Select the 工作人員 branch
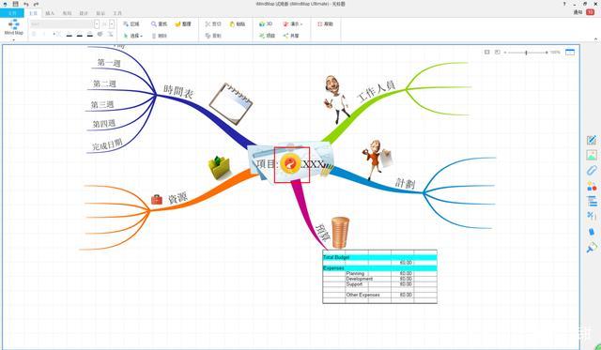 376,91
